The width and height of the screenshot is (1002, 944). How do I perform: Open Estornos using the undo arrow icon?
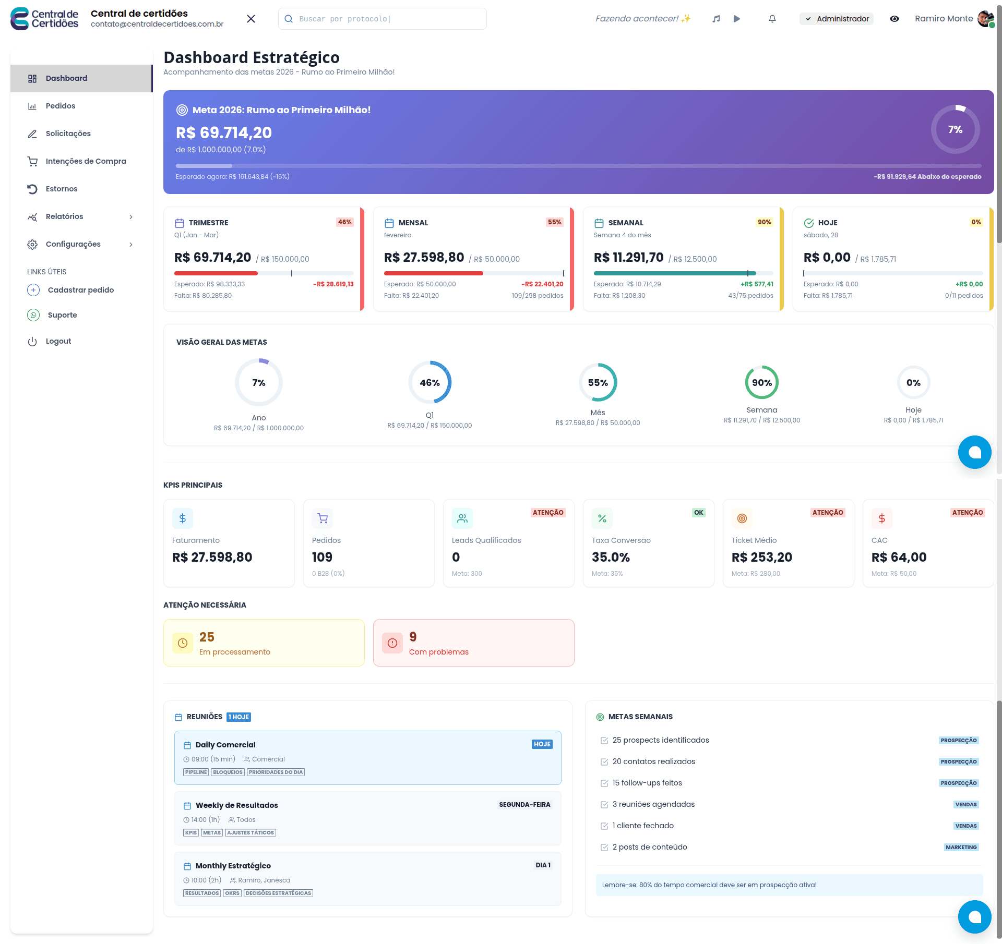(61, 189)
